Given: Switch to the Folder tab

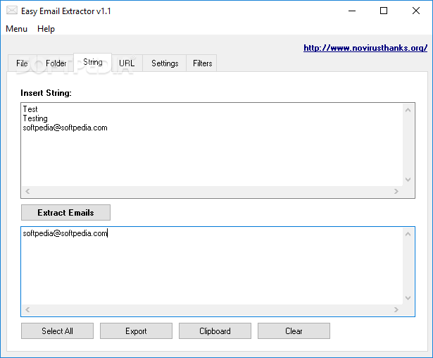Looking at the screenshot, I should click(56, 63).
